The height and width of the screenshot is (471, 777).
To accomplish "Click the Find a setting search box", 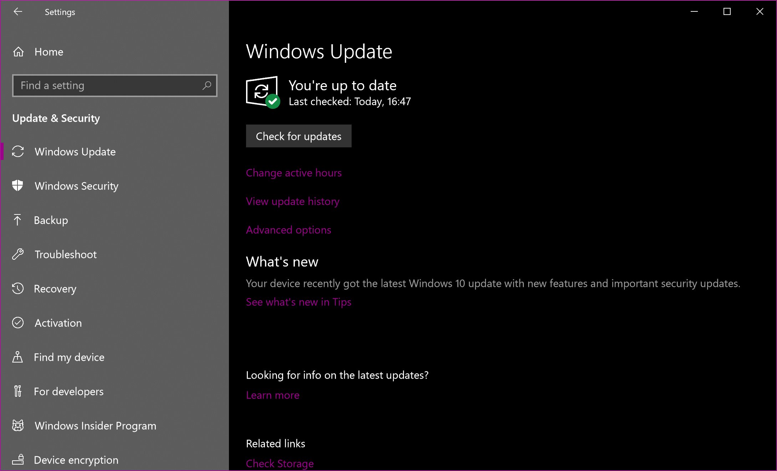I will click(x=114, y=86).
